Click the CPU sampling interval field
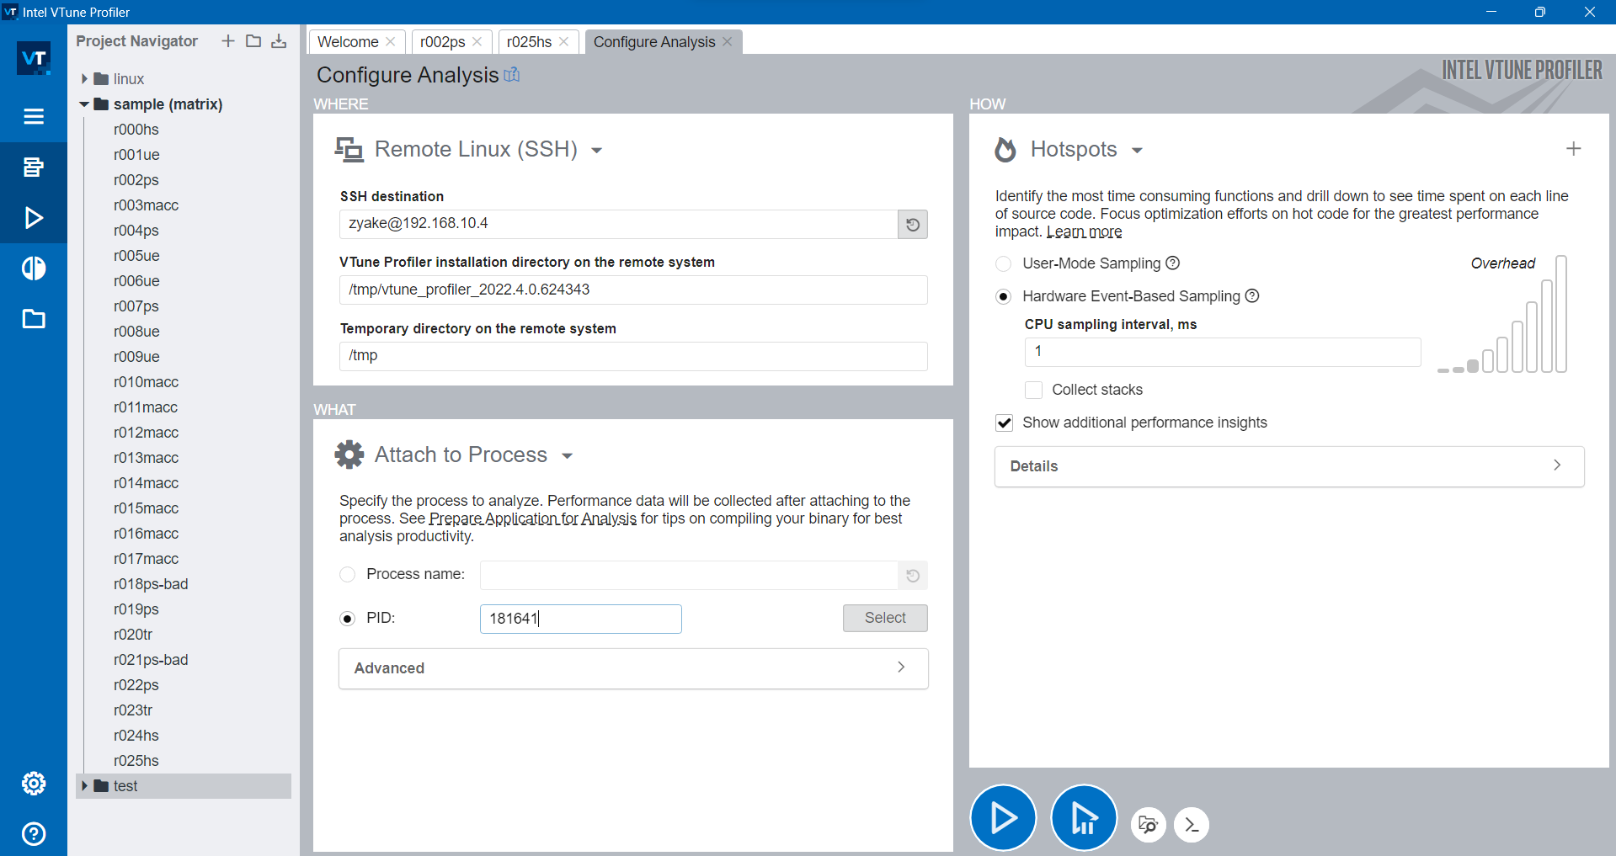Image resolution: width=1616 pixels, height=856 pixels. (x=1223, y=352)
